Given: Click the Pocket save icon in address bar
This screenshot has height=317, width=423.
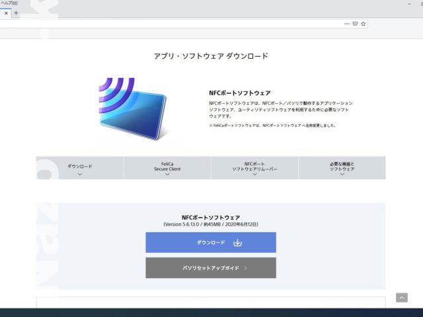Looking at the screenshot, I should (355, 23).
